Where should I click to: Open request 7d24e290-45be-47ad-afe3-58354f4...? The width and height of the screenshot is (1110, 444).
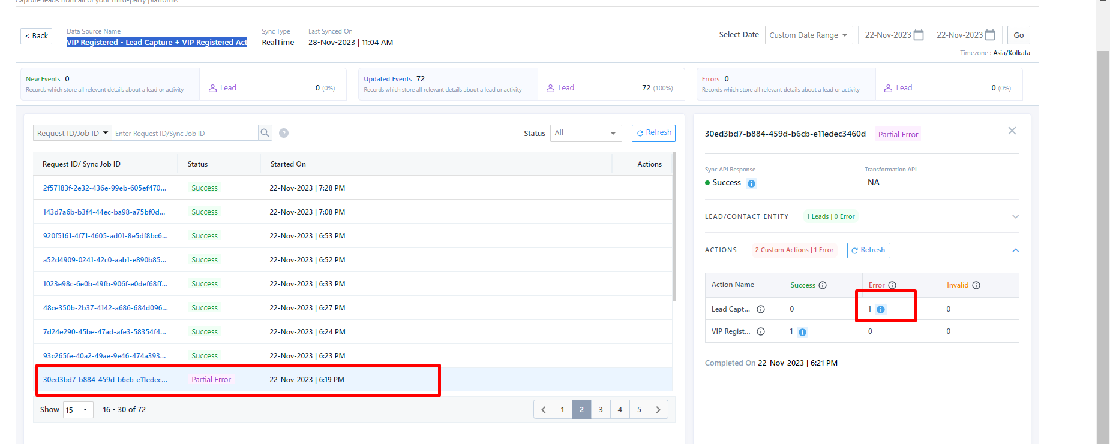tap(104, 332)
